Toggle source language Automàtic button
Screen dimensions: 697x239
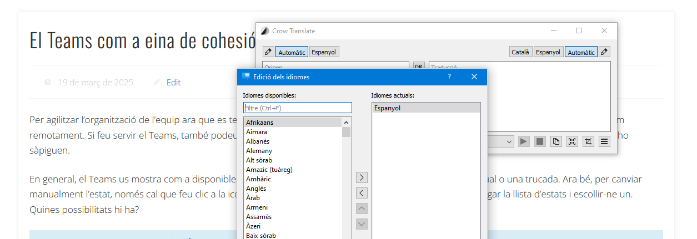pos(292,52)
